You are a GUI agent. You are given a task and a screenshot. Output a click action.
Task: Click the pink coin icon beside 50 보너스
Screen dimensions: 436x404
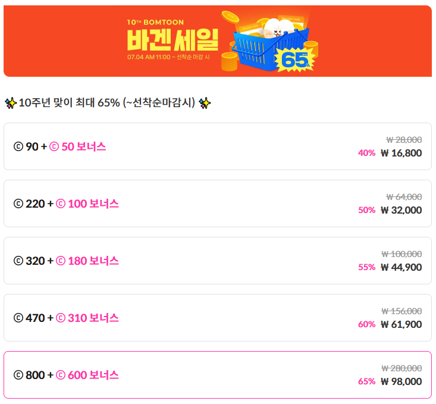click(54, 146)
